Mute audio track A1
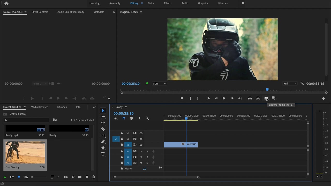This screenshot has height=186, width=331. click(141, 151)
